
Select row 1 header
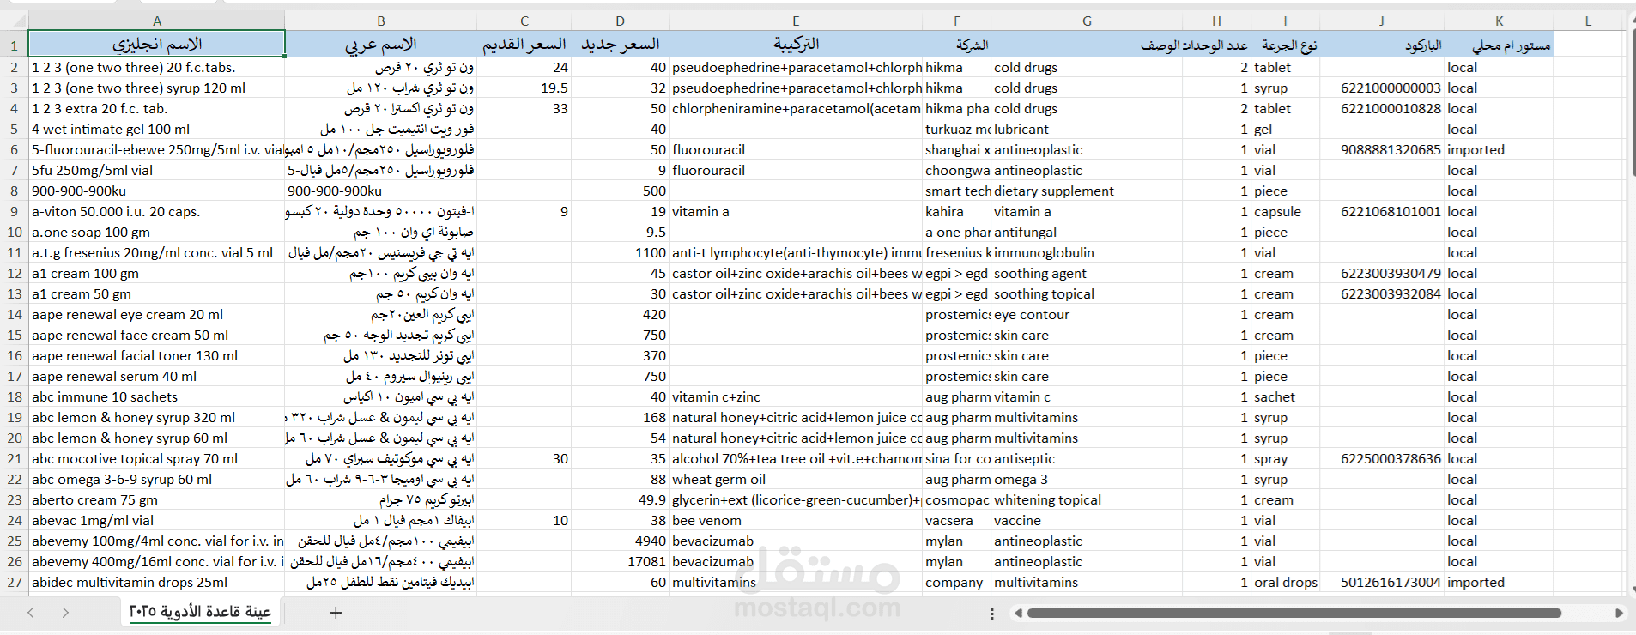[x=14, y=45]
